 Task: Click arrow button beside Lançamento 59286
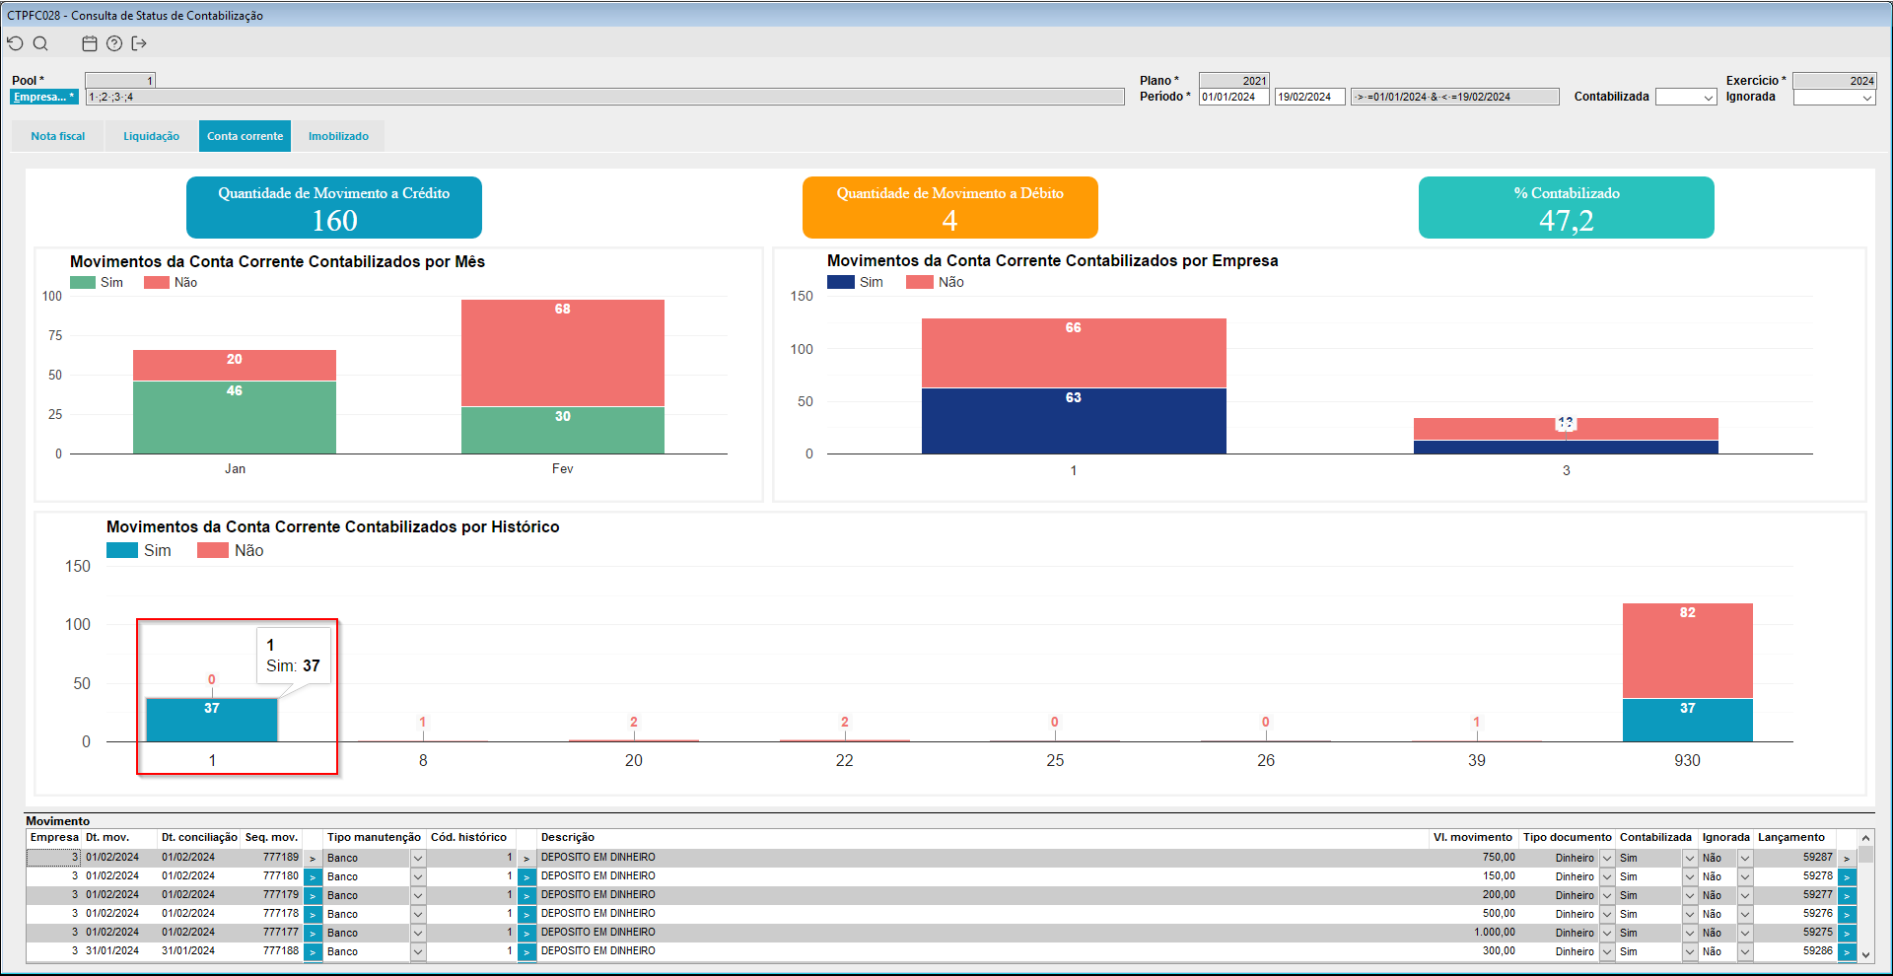(1847, 951)
